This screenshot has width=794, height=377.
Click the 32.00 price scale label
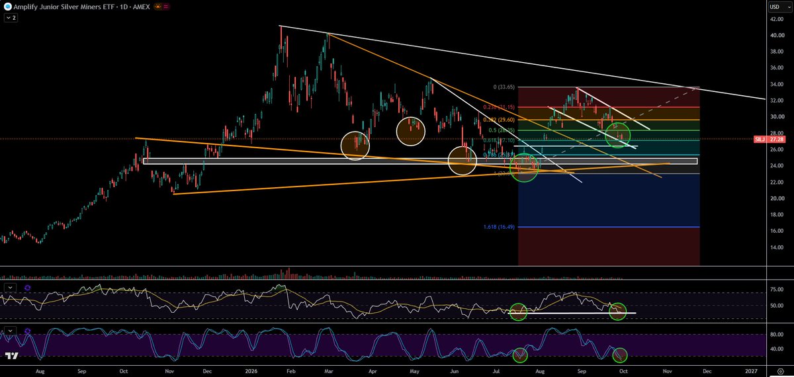775,101
